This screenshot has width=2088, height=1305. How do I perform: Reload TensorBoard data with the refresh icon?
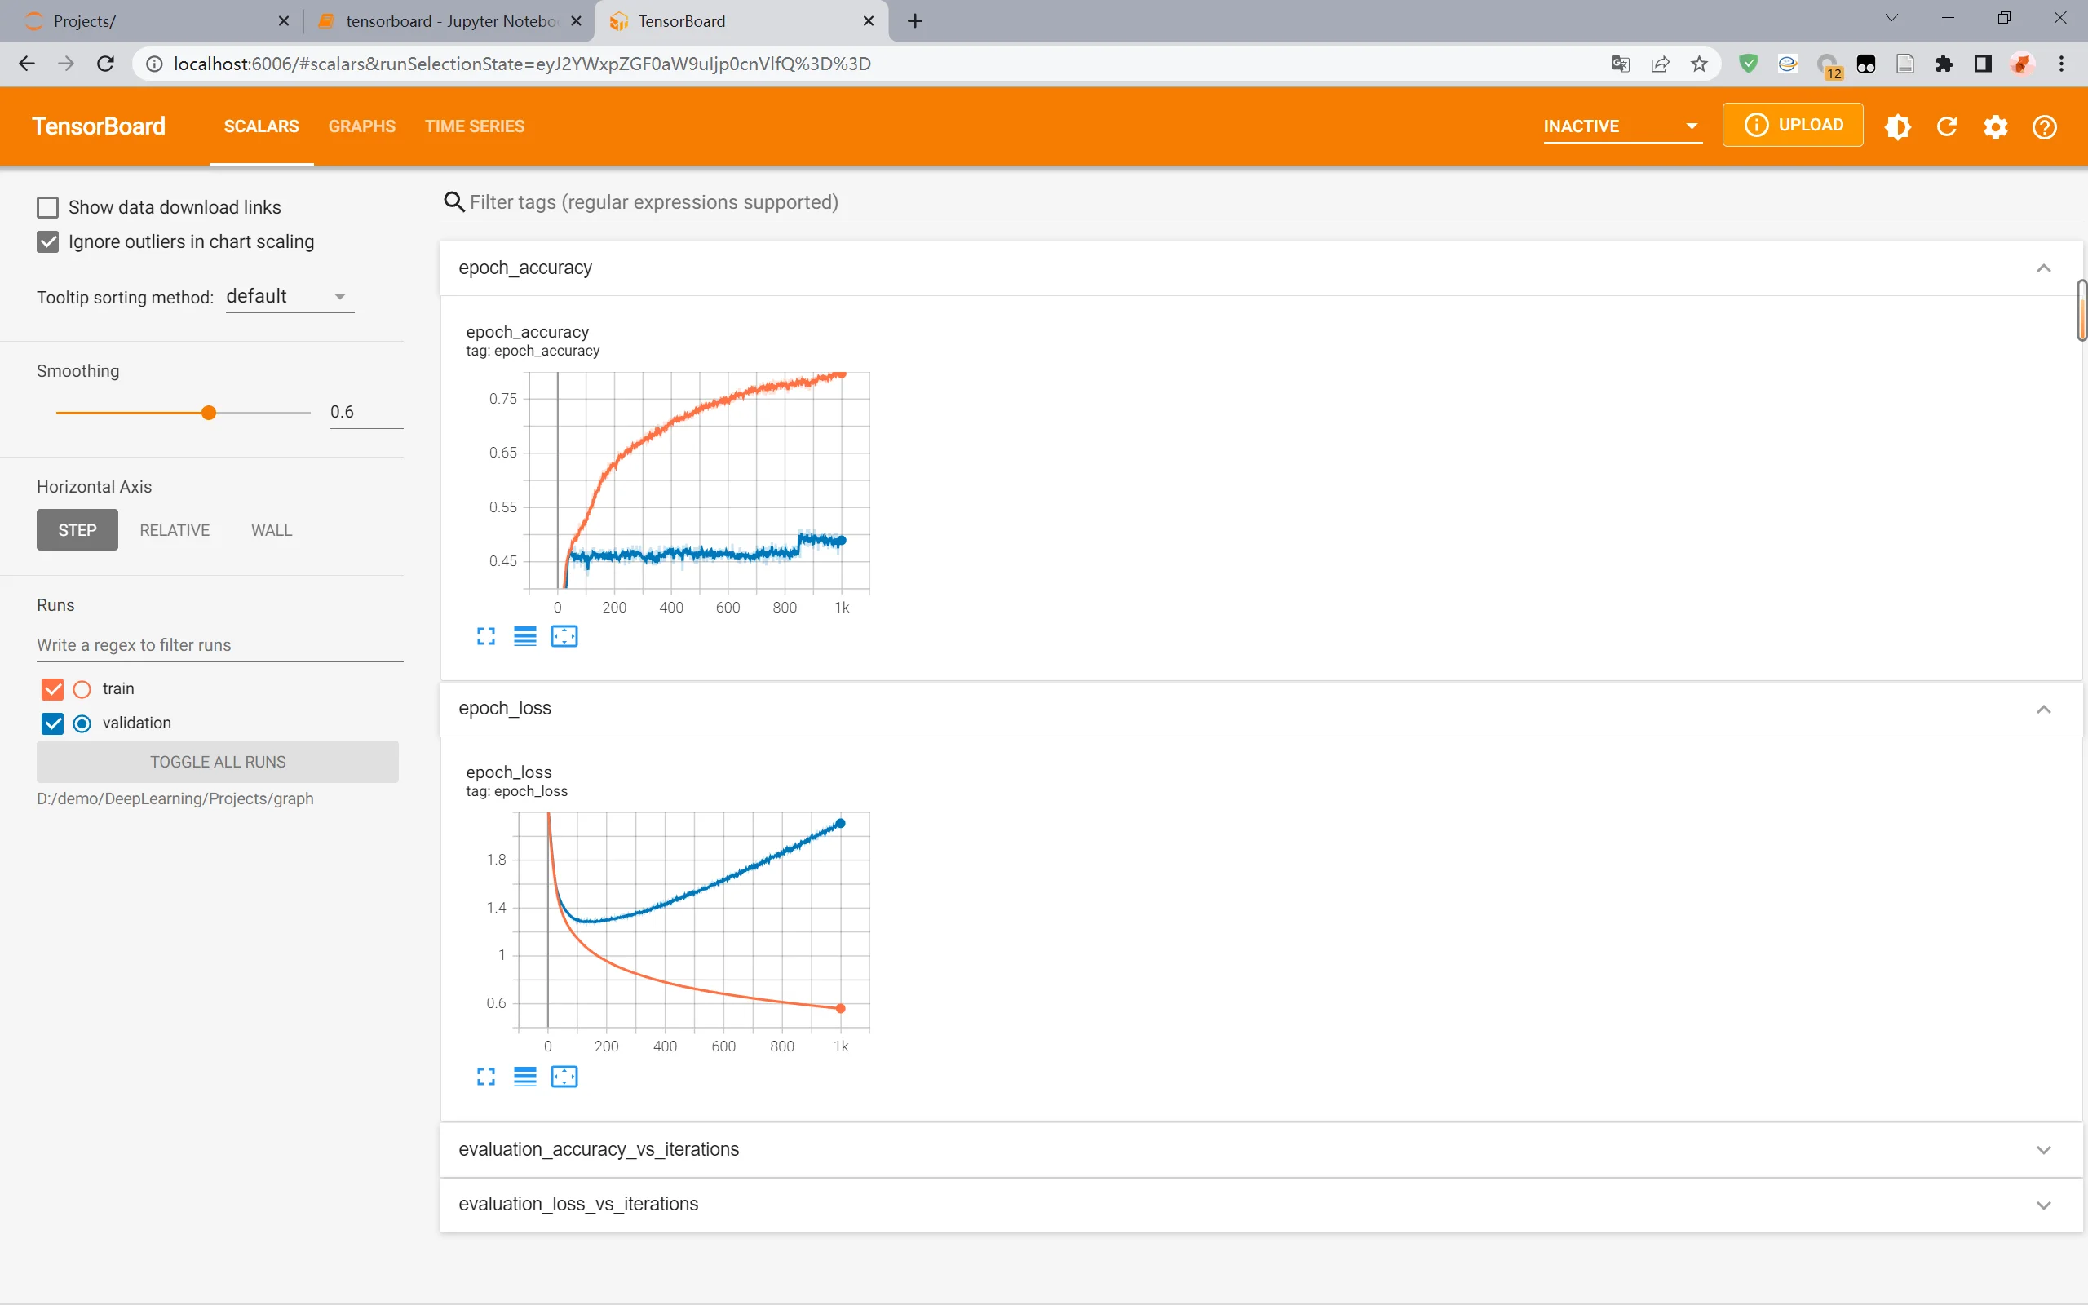(1947, 127)
